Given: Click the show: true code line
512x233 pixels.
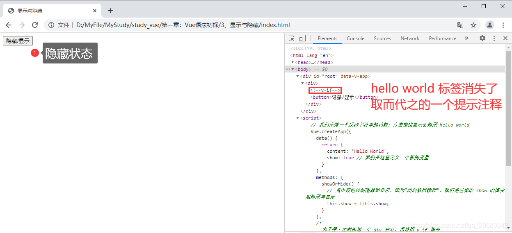Looking at the screenshot, I should 377,158.
